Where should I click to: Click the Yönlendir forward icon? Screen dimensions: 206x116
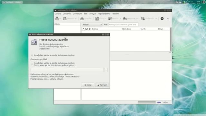coord(143,19)
